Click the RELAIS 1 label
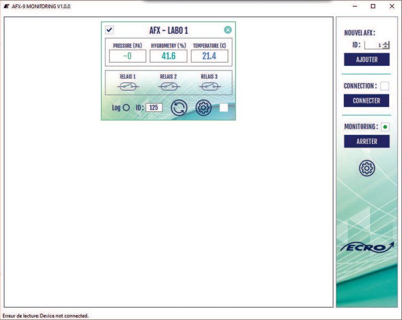 pos(128,76)
